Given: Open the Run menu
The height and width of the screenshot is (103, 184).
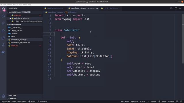Looking at the screenshot, I should pyautogui.click(x=20, y=5).
